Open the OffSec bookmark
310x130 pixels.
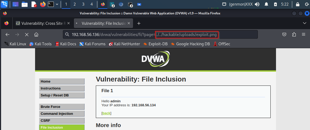click(x=222, y=44)
